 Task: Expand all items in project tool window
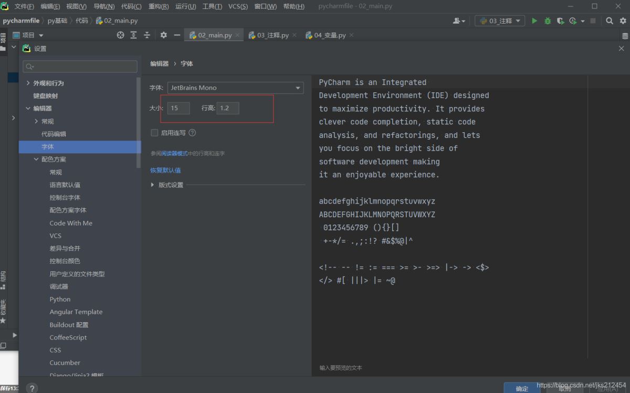(133, 35)
